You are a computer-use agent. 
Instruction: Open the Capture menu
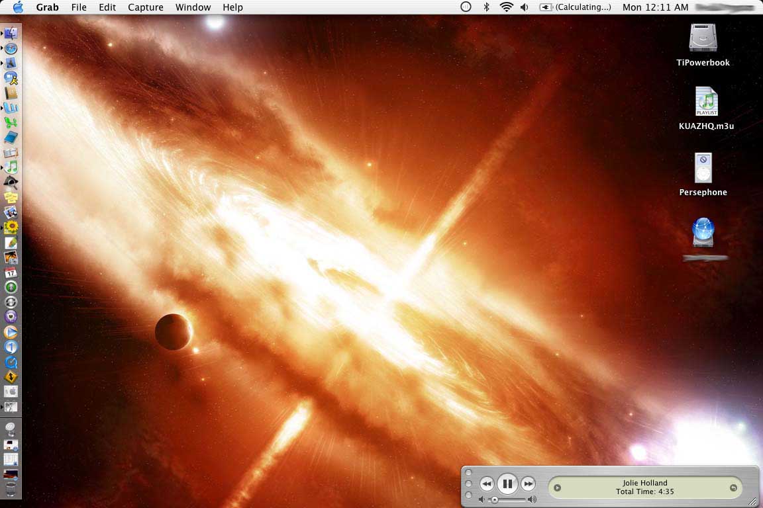146,7
